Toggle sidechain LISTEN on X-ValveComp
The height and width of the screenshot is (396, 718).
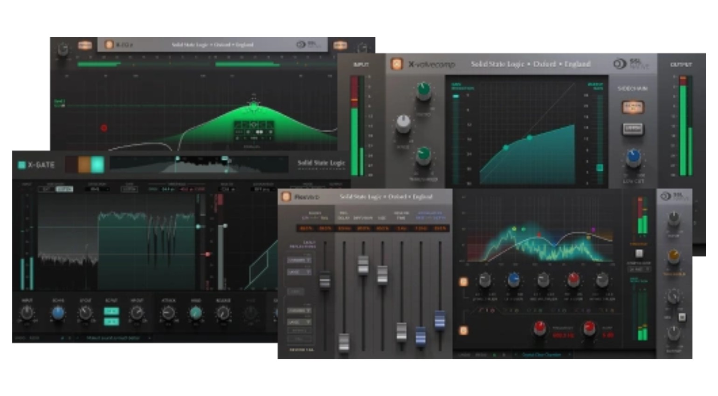click(633, 129)
